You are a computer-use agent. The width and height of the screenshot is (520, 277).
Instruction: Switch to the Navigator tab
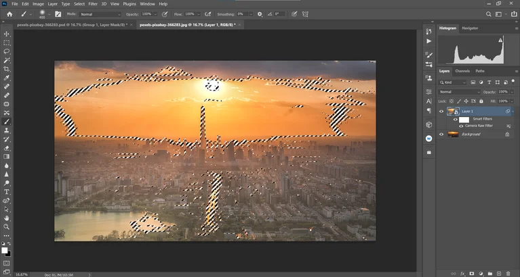[x=470, y=28]
